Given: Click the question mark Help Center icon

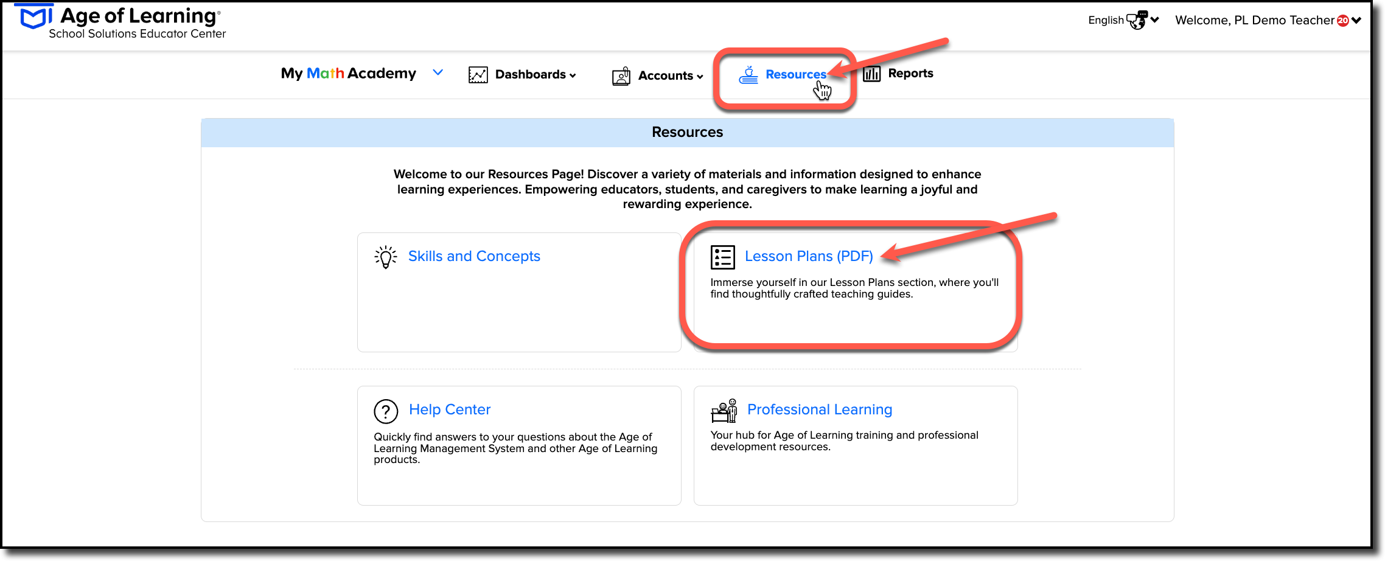Looking at the screenshot, I should (x=386, y=411).
